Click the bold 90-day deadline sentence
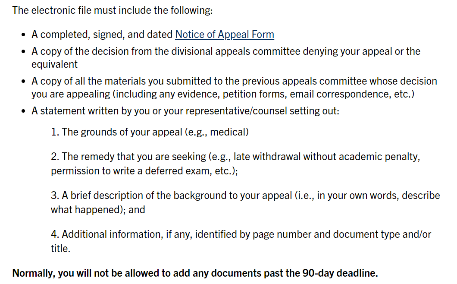The height and width of the screenshot is (284, 457). coord(195,273)
